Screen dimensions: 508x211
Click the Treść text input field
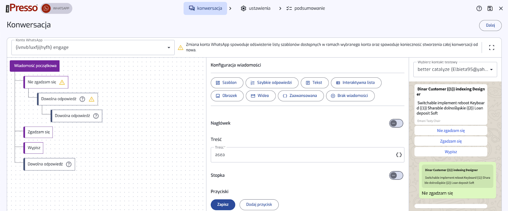(x=302, y=155)
